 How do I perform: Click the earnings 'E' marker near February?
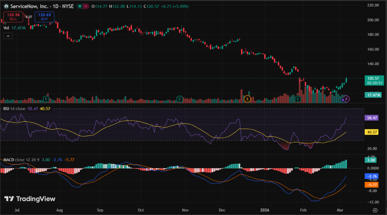point(298,99)
